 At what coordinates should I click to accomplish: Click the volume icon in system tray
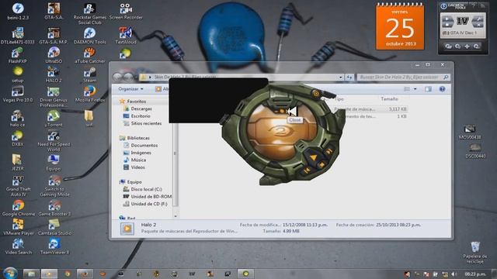(x=454, y=274)
